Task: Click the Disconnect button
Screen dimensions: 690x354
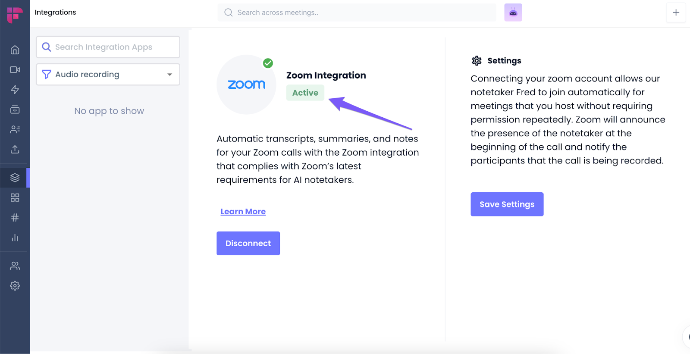Action: pyautogui.click(x=248, y=243)
